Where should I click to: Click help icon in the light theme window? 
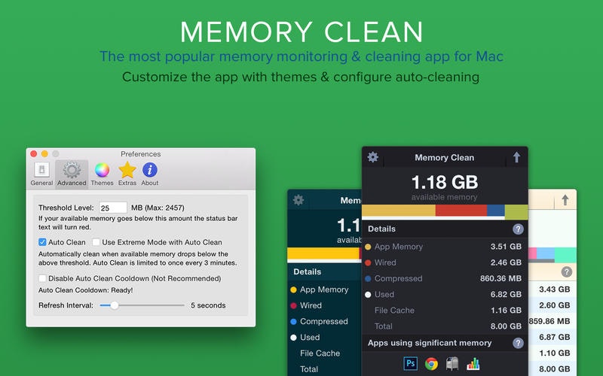click(x=567, y=272)
